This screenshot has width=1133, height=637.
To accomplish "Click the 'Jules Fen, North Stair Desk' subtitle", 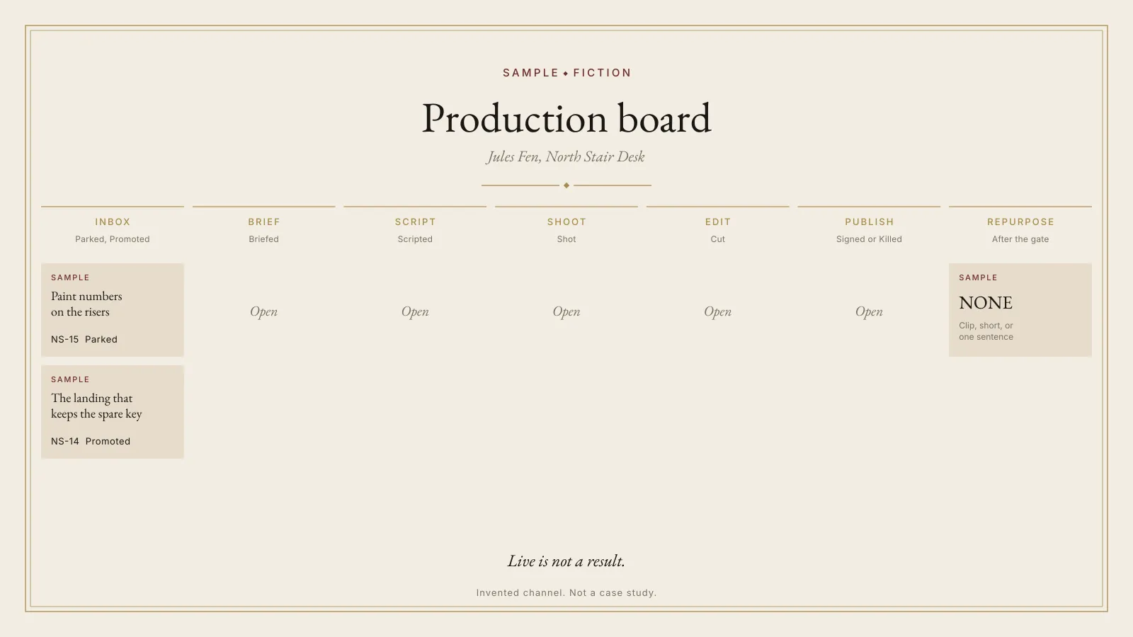I will point(566,157).
